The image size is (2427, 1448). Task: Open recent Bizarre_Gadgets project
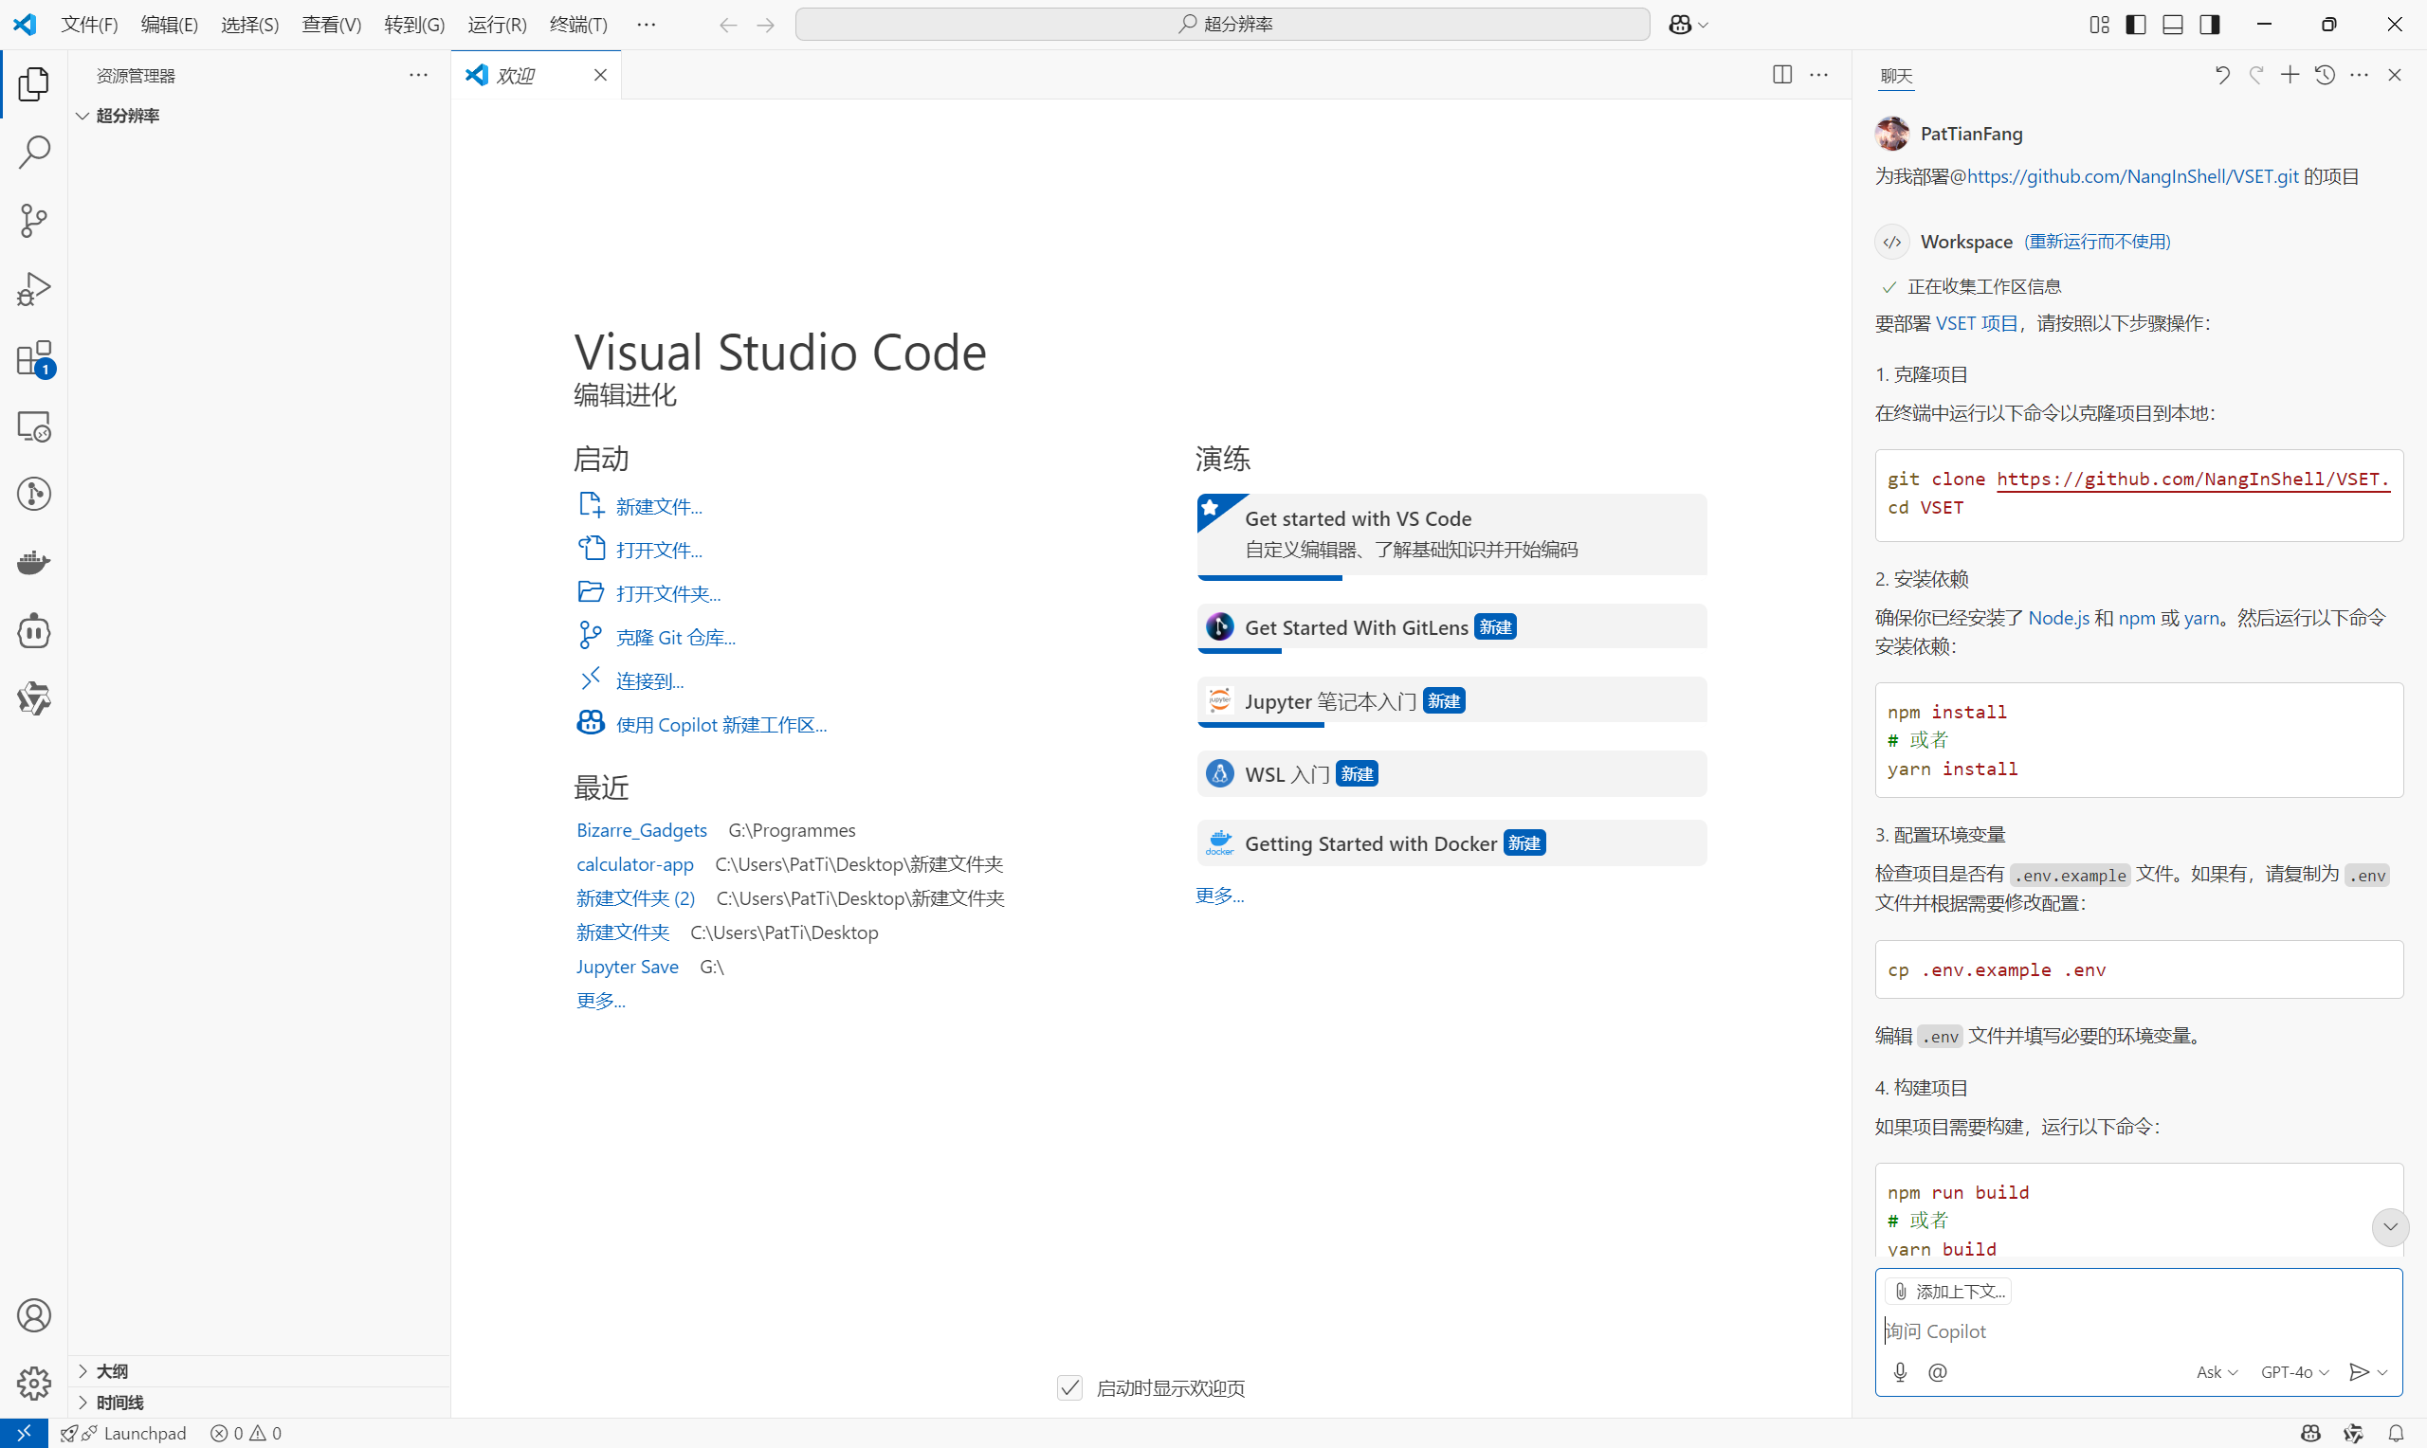pyautogui.click(x=641, y=829)
